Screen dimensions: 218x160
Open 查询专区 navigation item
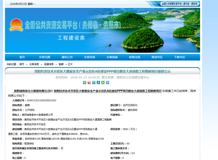tap(157, 57)
